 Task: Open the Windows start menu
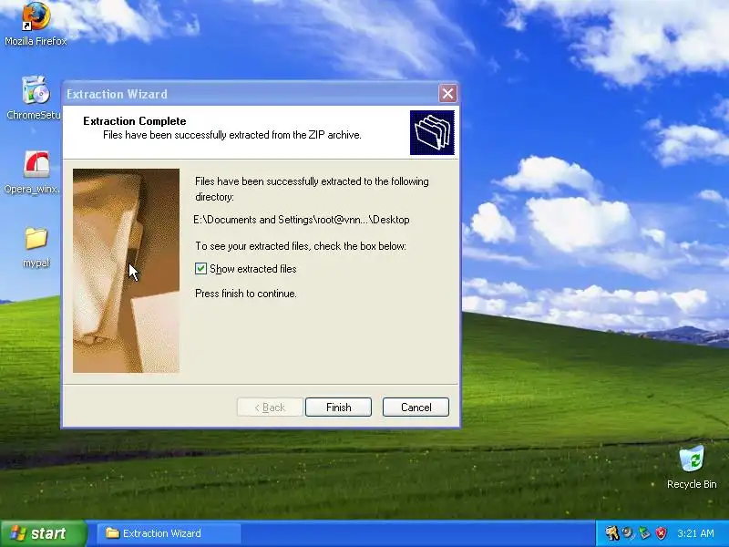point(43,533)
